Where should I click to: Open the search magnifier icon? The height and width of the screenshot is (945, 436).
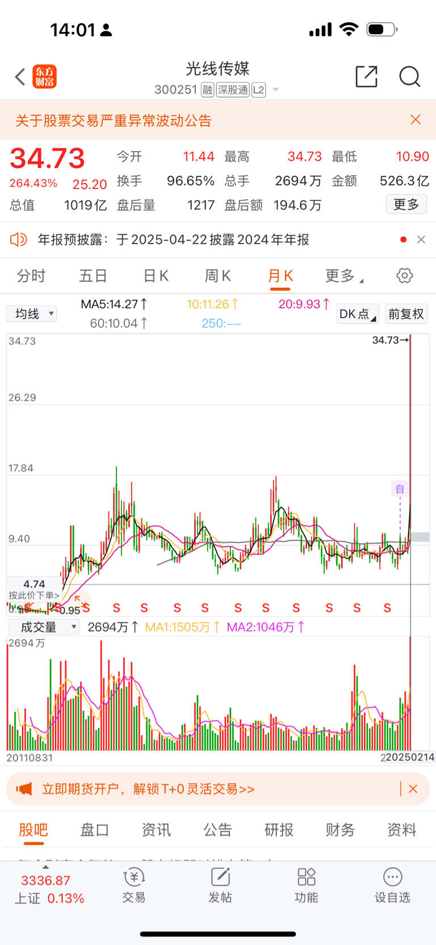(x=409, y=76)
